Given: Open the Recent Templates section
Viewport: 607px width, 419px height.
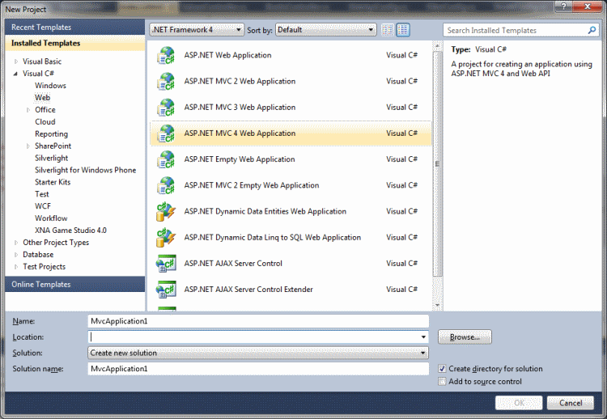Looking at the screenshot, I should point(75,28).
